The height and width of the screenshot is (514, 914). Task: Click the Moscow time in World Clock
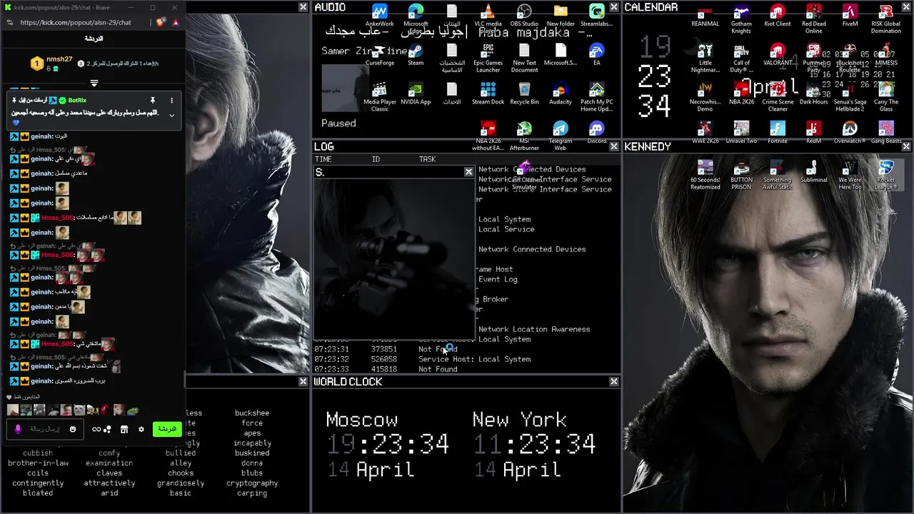tap(388, 444)
